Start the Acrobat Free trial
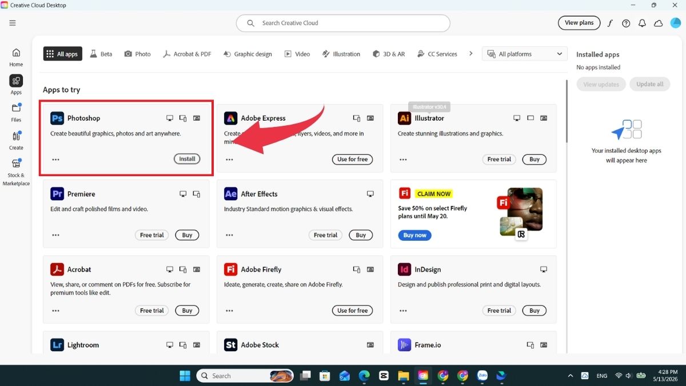This screenshot has height=386, width=686. pyautogui.click(x=151, y=311)
